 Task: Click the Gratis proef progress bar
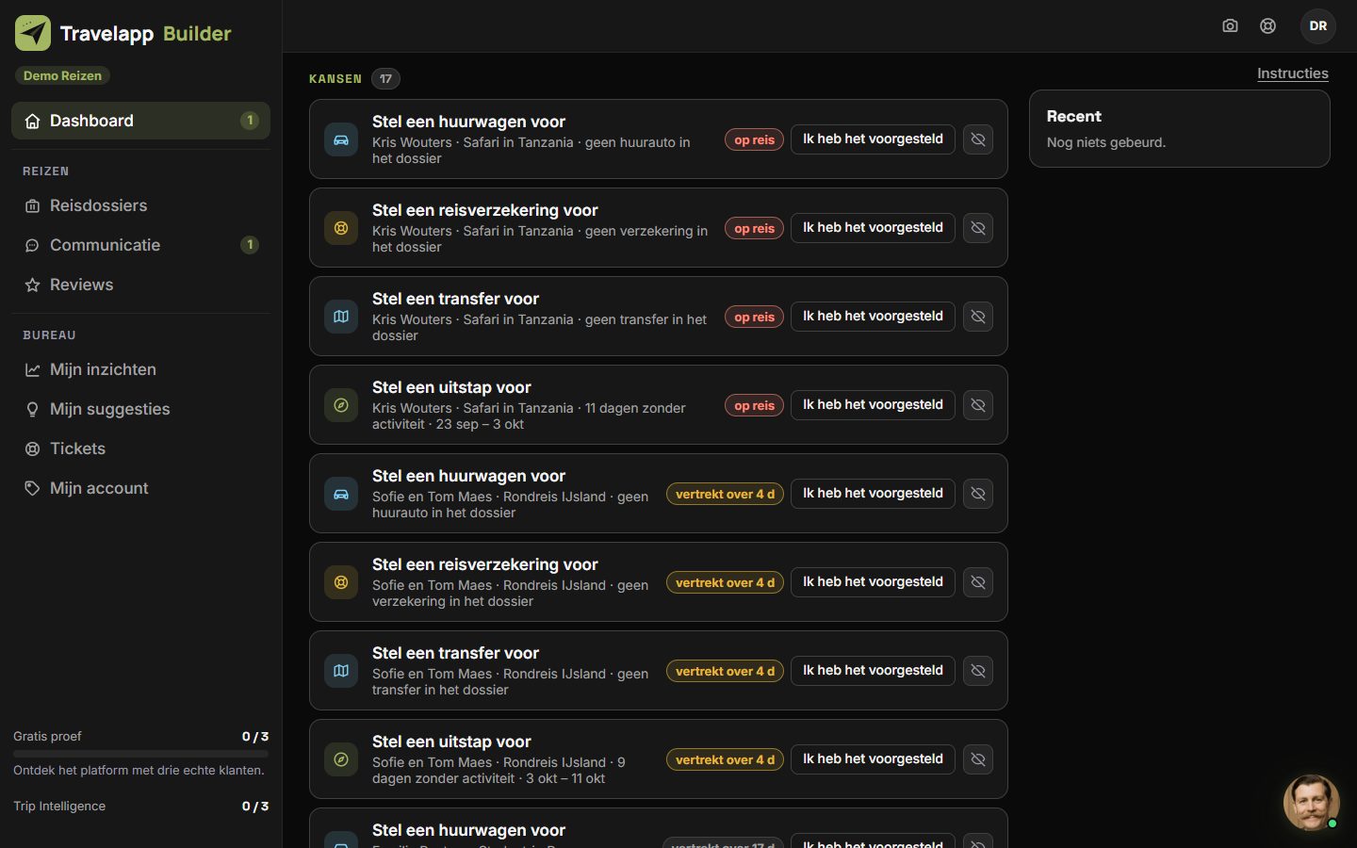coord(140,754)
